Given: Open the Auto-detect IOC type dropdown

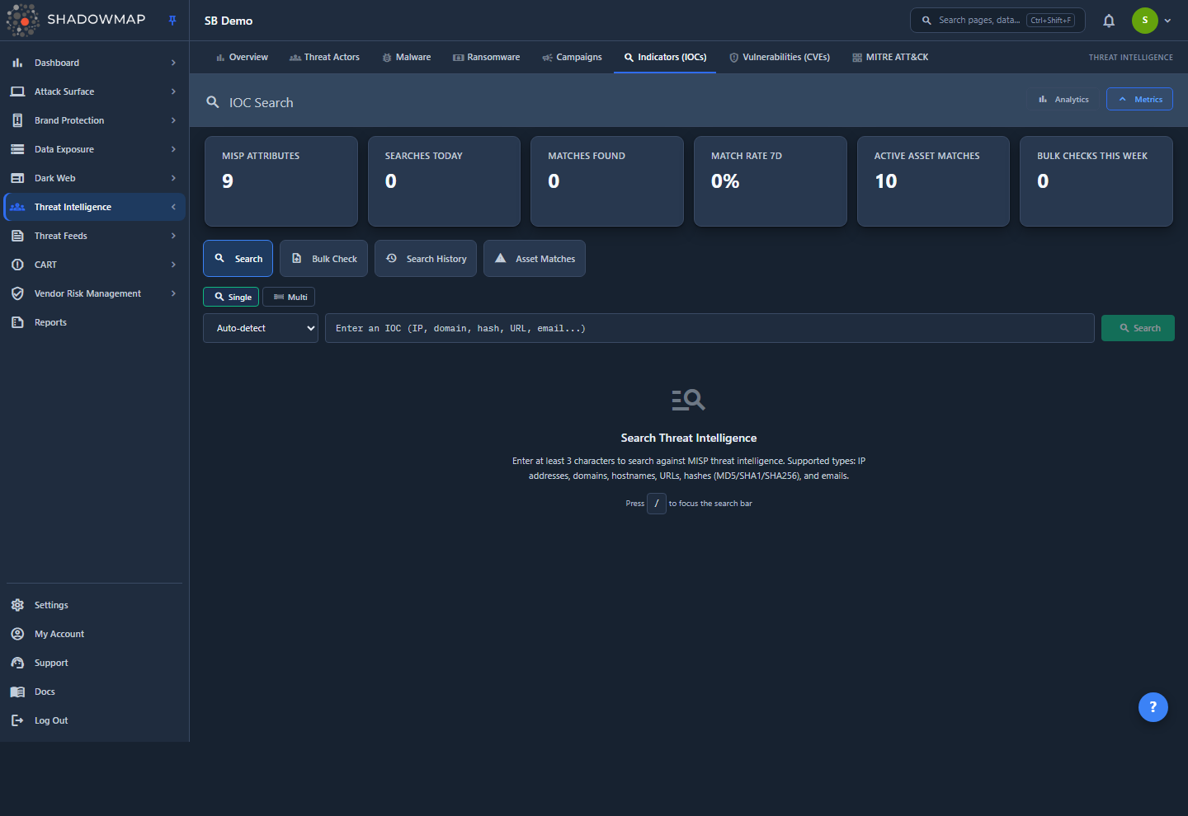Looking at the screenshot, I should pyautogui.click(x=261, y=328).
